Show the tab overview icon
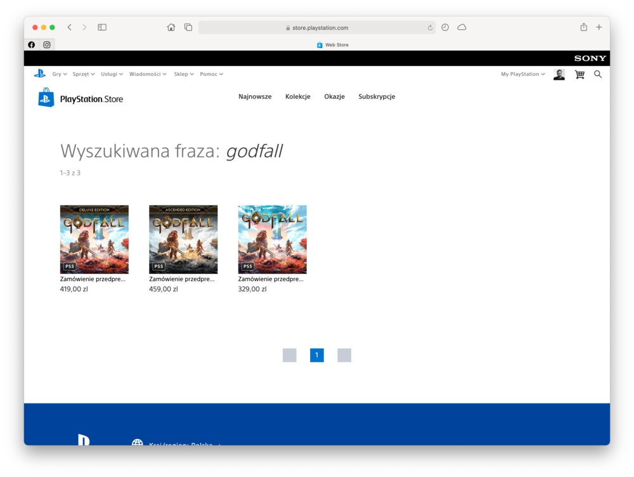Image resolution: width=634 pixels, height=477 pixels. tap(188, 27)
